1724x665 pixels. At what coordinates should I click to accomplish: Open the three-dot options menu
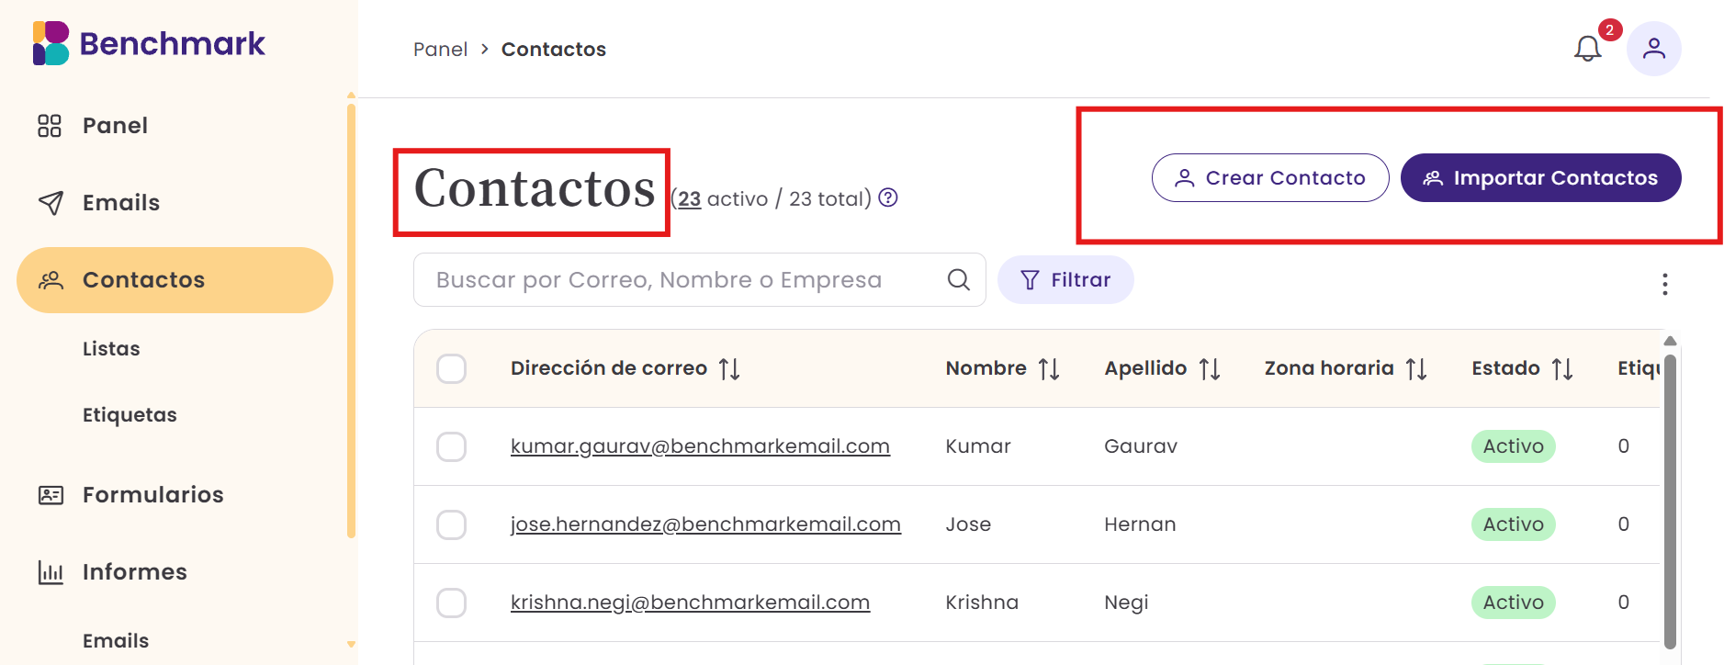pos(1664,284)
